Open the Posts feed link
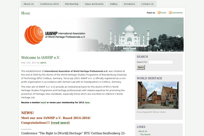The image size is (204, 136). click(163, 13)
